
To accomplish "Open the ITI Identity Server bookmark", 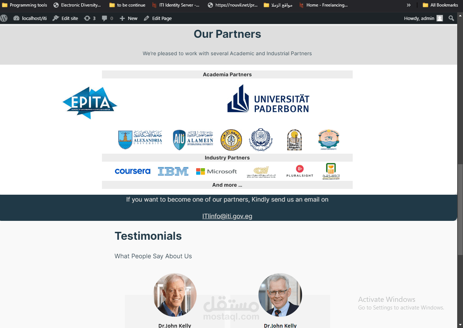I will (x=176, y=5).
